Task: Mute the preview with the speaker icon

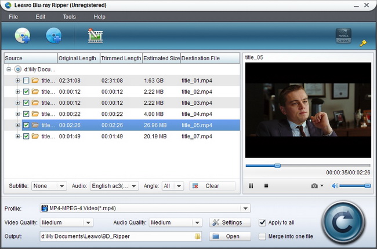Action: tap(335, 186)
